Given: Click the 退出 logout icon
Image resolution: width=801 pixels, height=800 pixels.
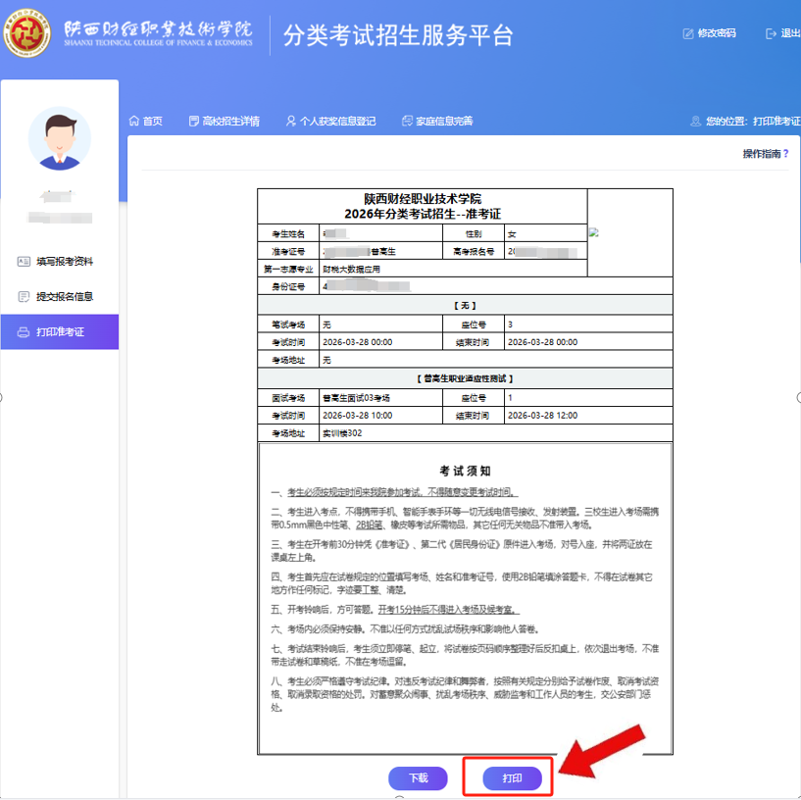Looking at the screenshot, I should [x=770, y=33].
